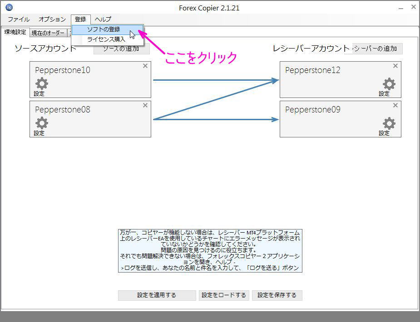Remove the Pepperstone09 receiver account
Screen dimensions: 420x322
(395, 105)
